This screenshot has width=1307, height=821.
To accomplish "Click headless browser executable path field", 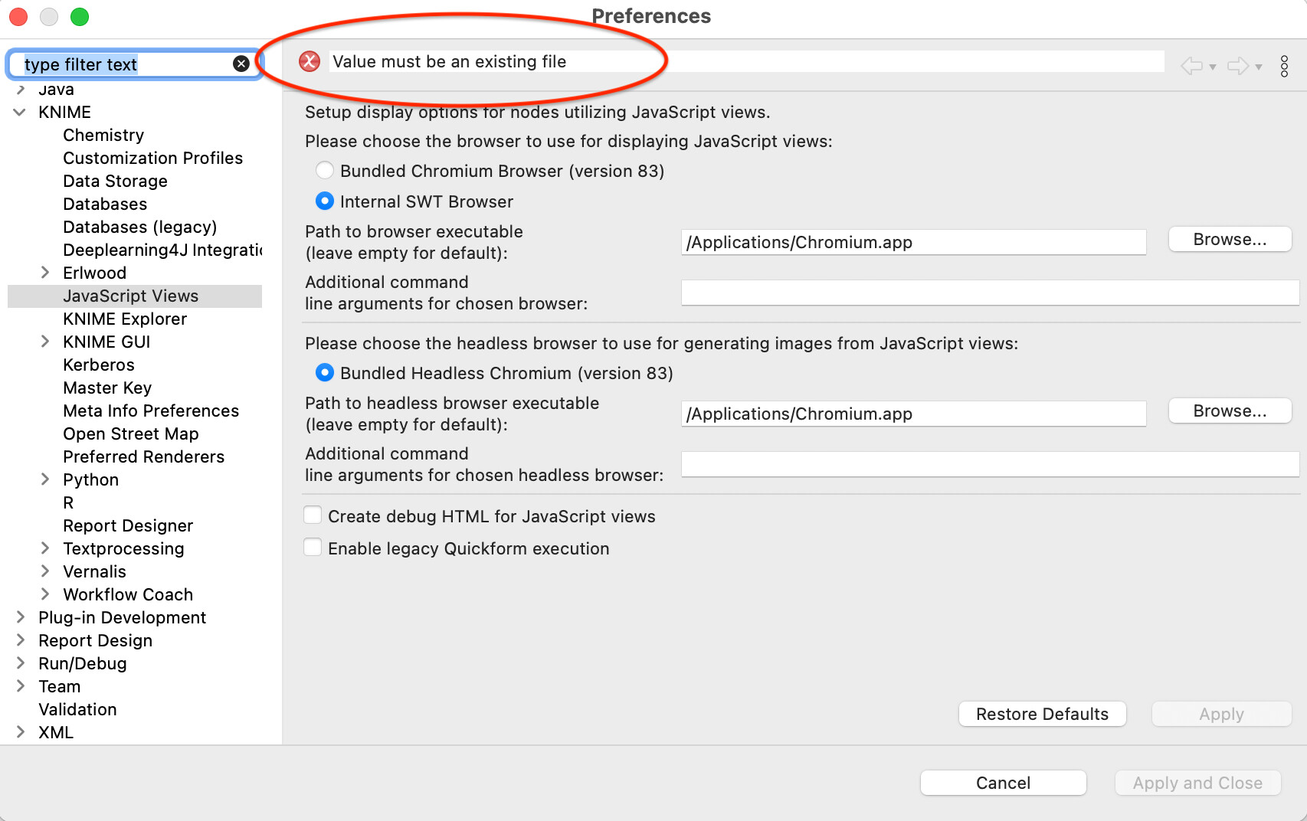I will point(913,414).
